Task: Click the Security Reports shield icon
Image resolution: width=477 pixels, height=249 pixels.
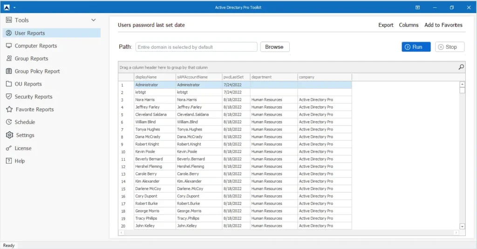Action: 9,97
